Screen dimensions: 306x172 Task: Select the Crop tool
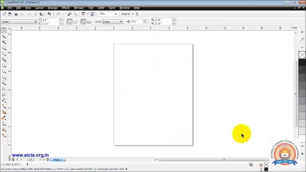pos(3,42)
